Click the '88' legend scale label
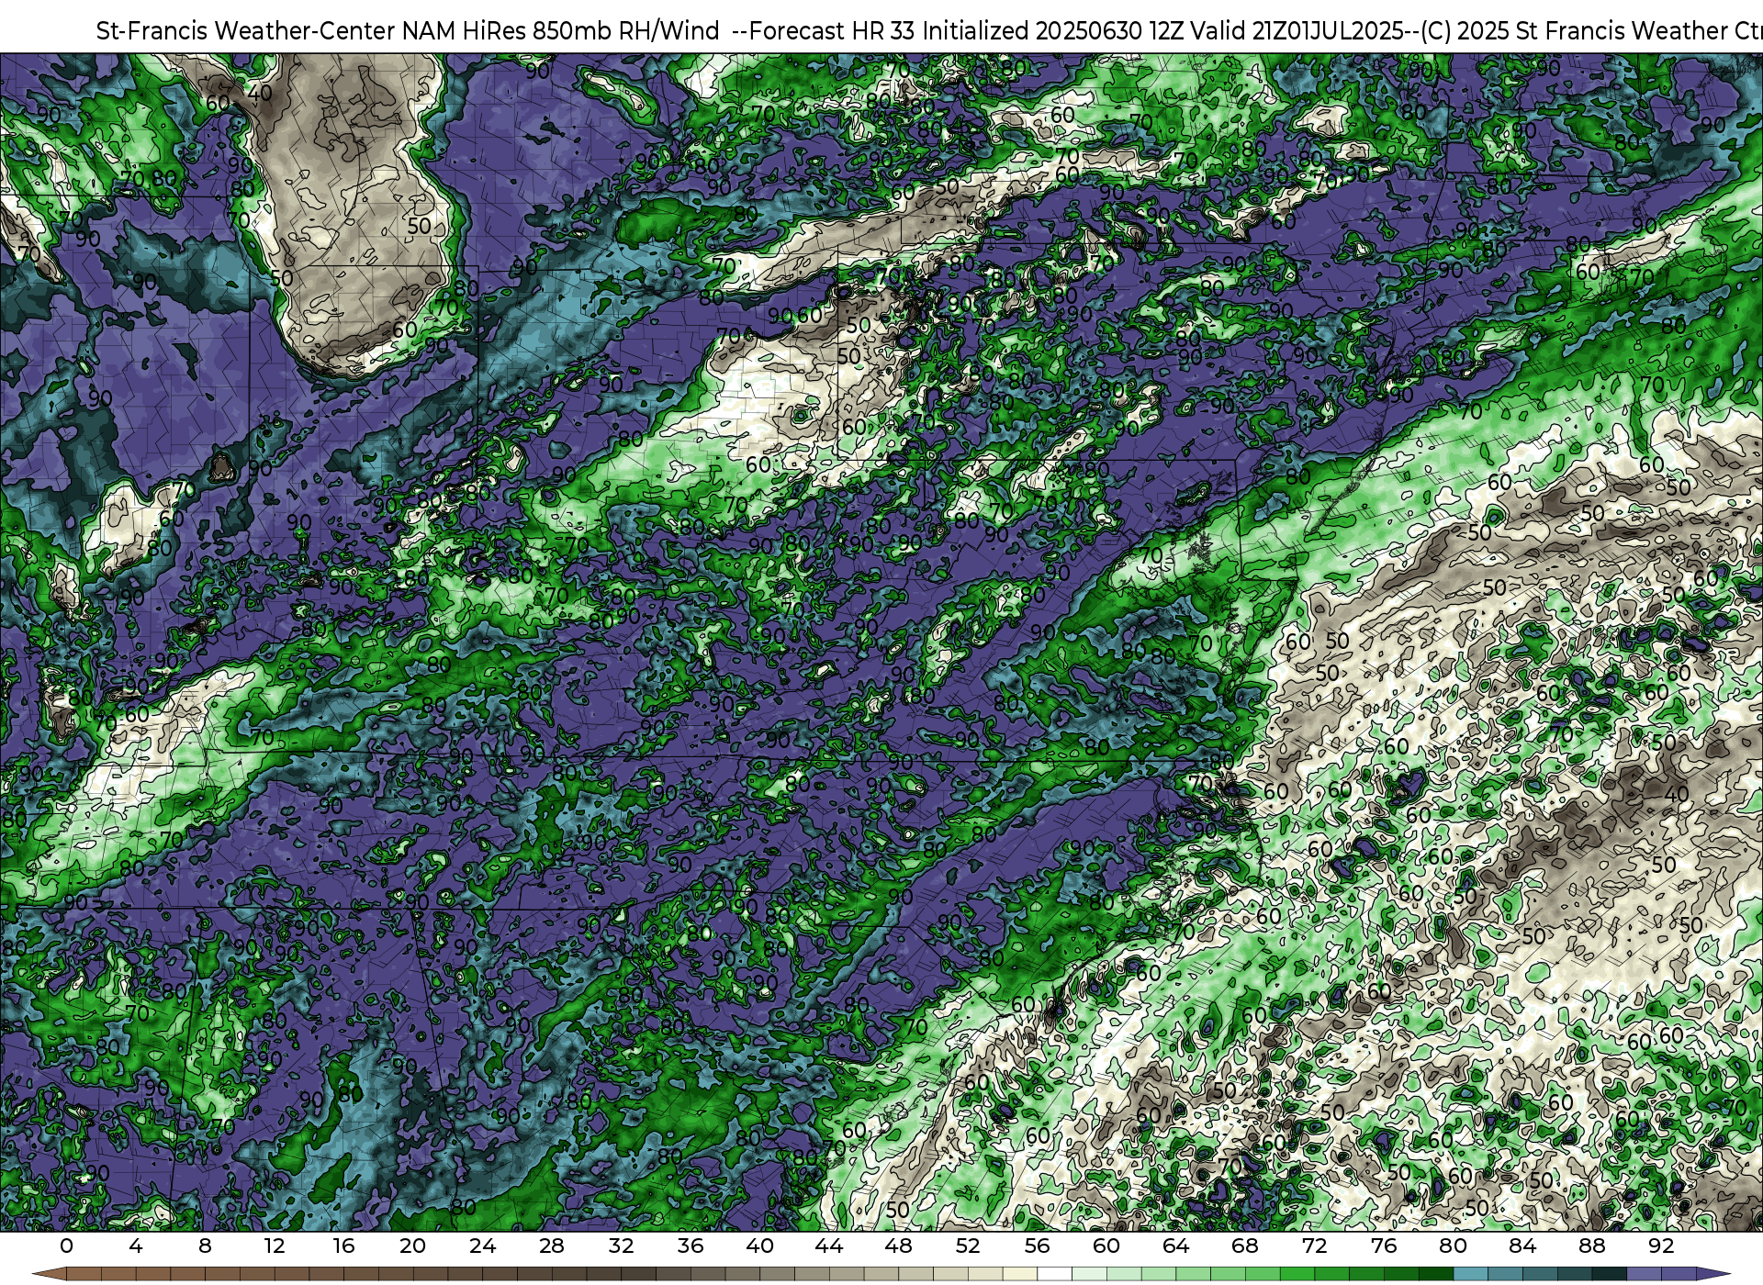Viewport: 1763px width, 1285px height. [1592, 1246]
